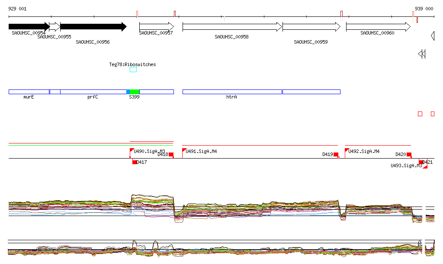Select the htrA annotation box

[x=232, y=92]
